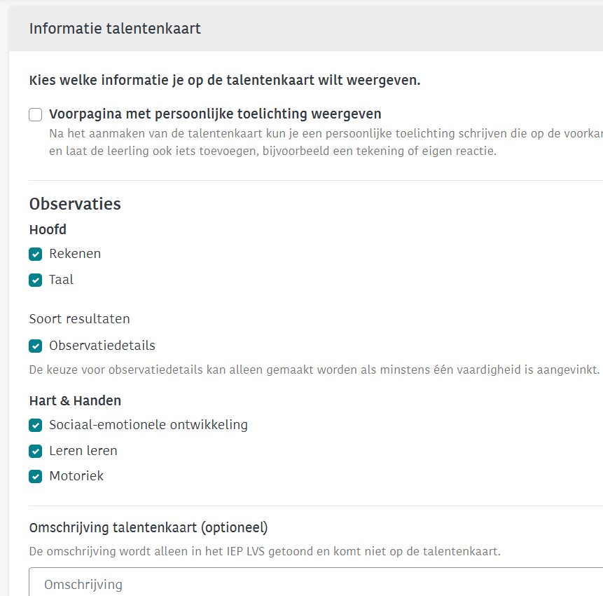Viewport: 603px width, 596px height.
Task: Click the 'Hoofd' subsection heading
Action: (x=48, y=229)
